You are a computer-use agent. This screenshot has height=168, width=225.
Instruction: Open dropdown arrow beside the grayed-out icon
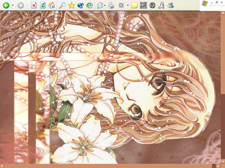[x=128, y=5]
